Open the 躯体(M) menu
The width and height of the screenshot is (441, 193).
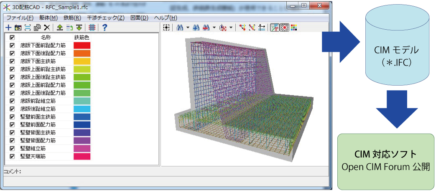(x=49, y=18)
